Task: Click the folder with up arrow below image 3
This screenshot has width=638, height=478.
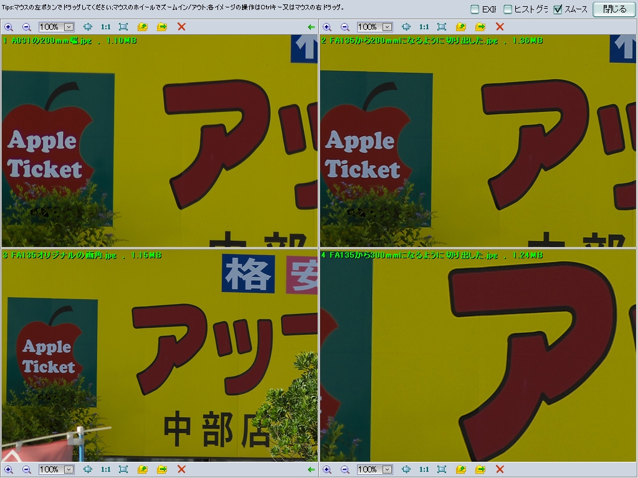Action: (143, 469)
